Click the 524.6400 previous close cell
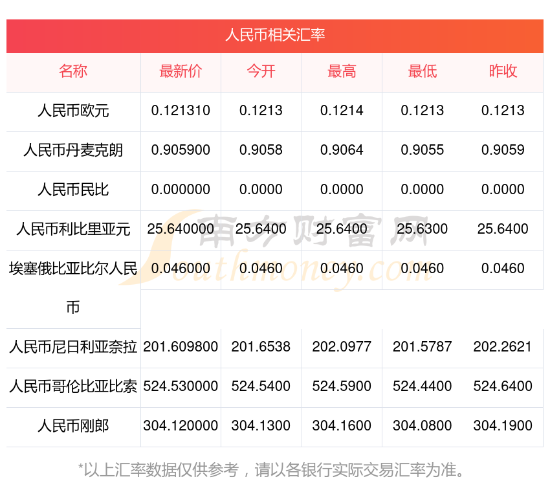Screen dimensions: 550x490 tap(503, 386)
